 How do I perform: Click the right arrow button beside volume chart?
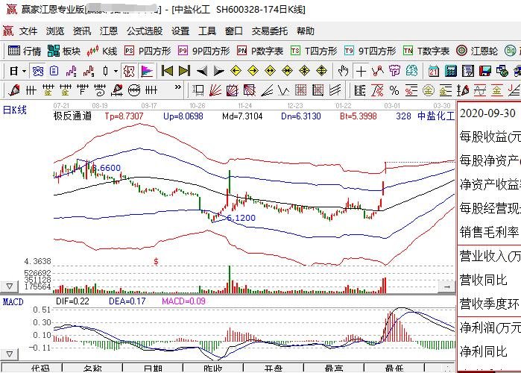pyautogui.click(x=446, y=286)
